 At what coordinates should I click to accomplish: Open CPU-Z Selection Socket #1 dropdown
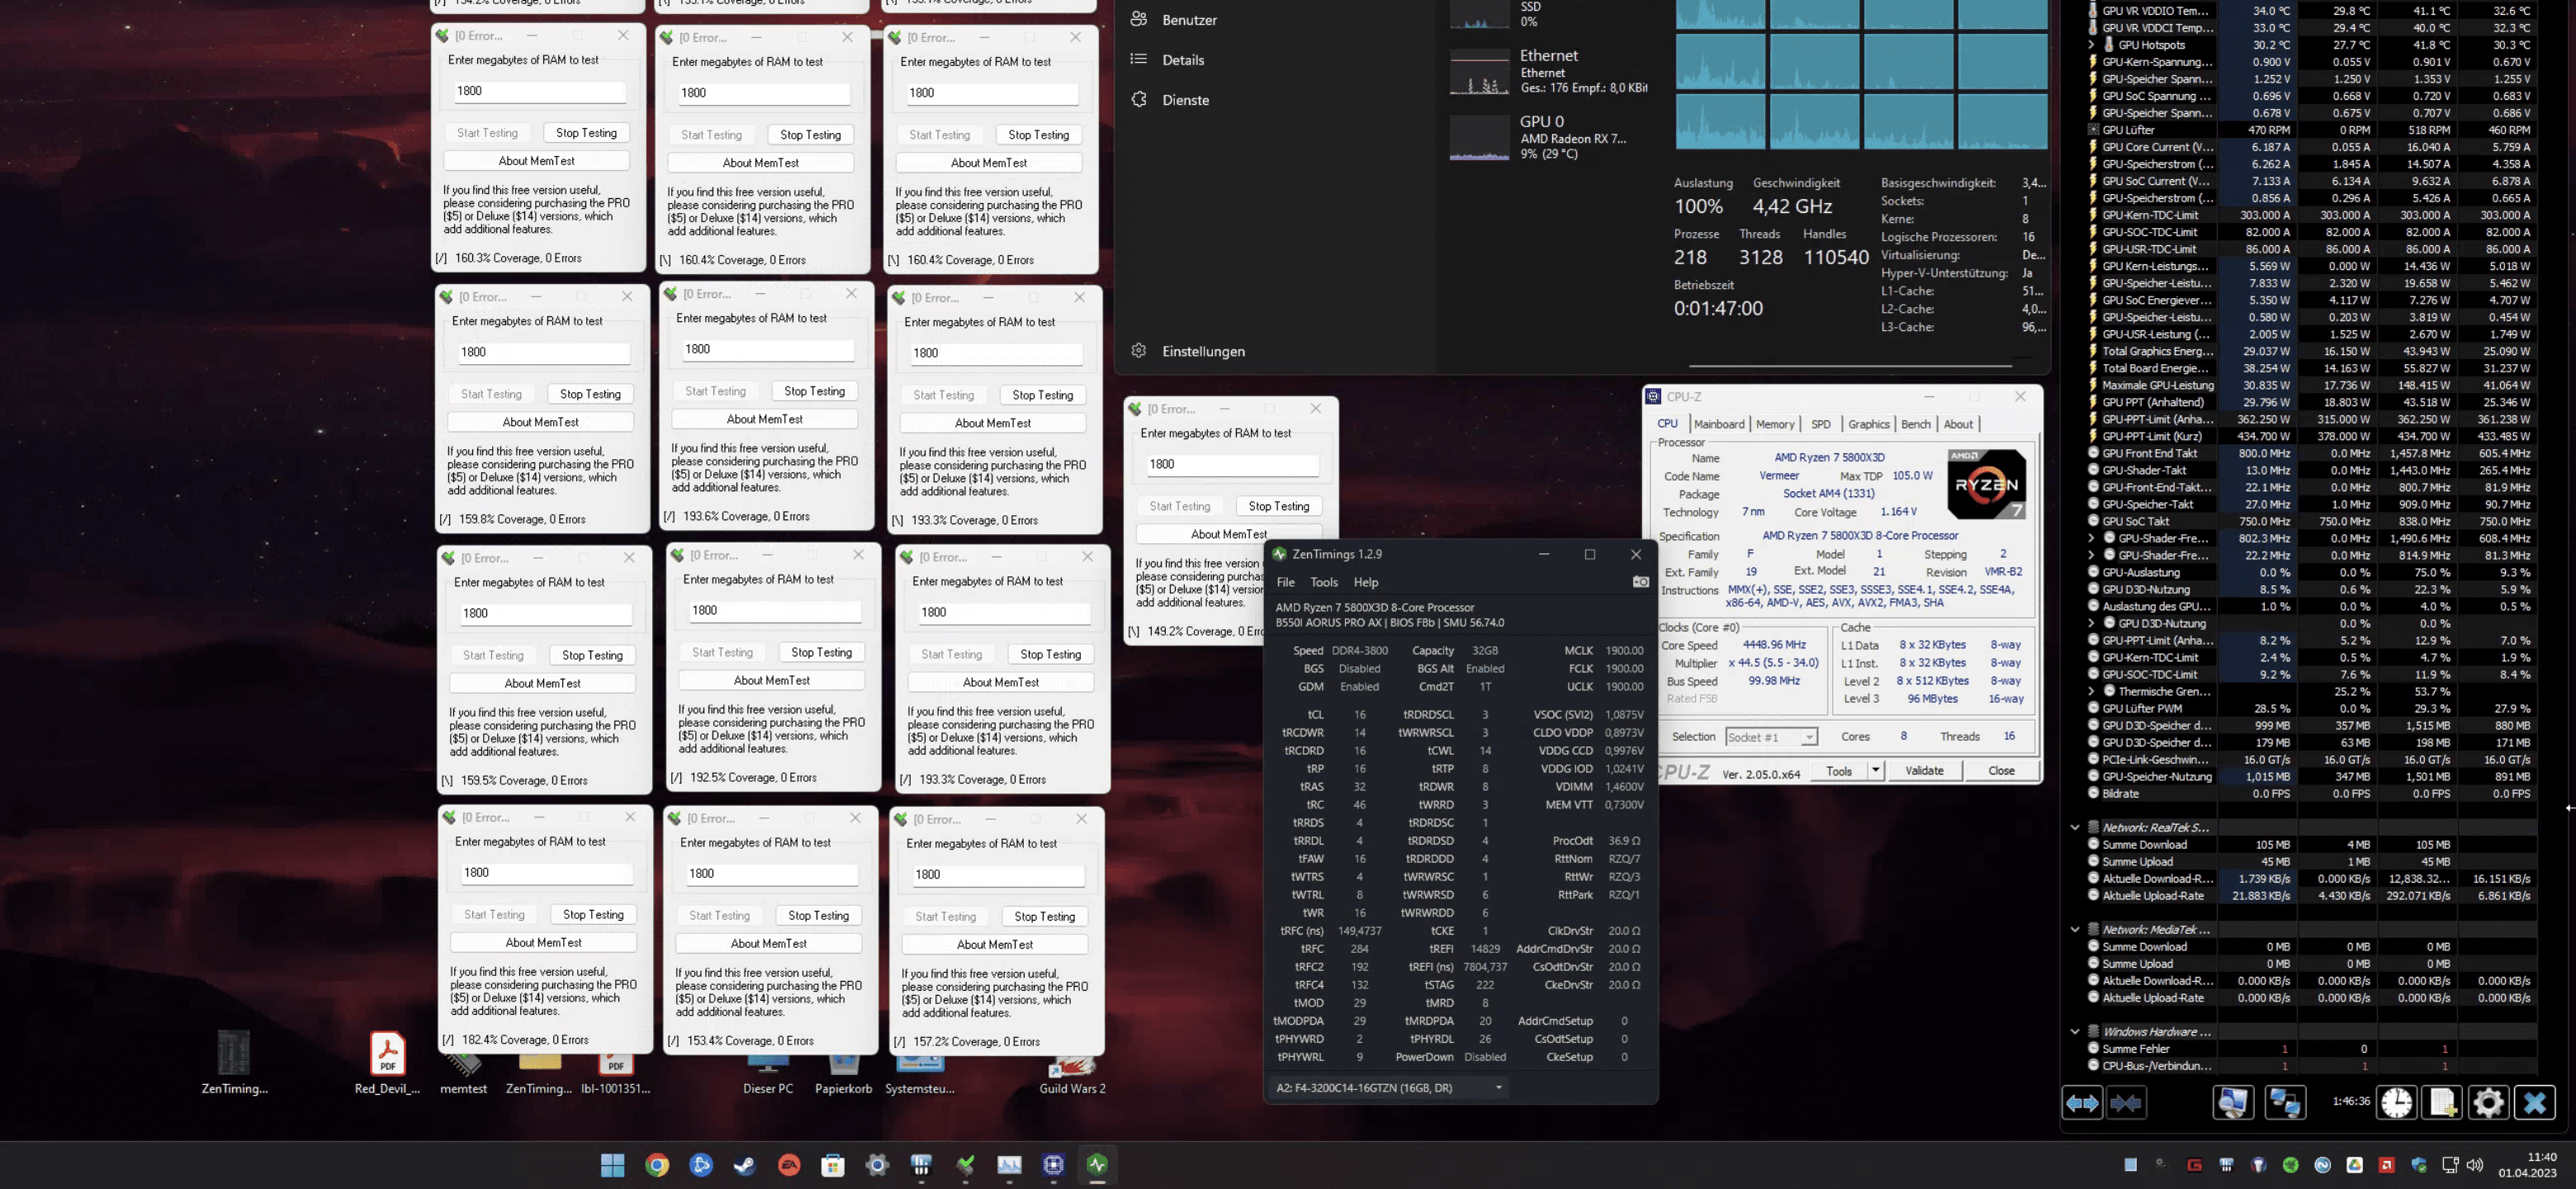1770,737
